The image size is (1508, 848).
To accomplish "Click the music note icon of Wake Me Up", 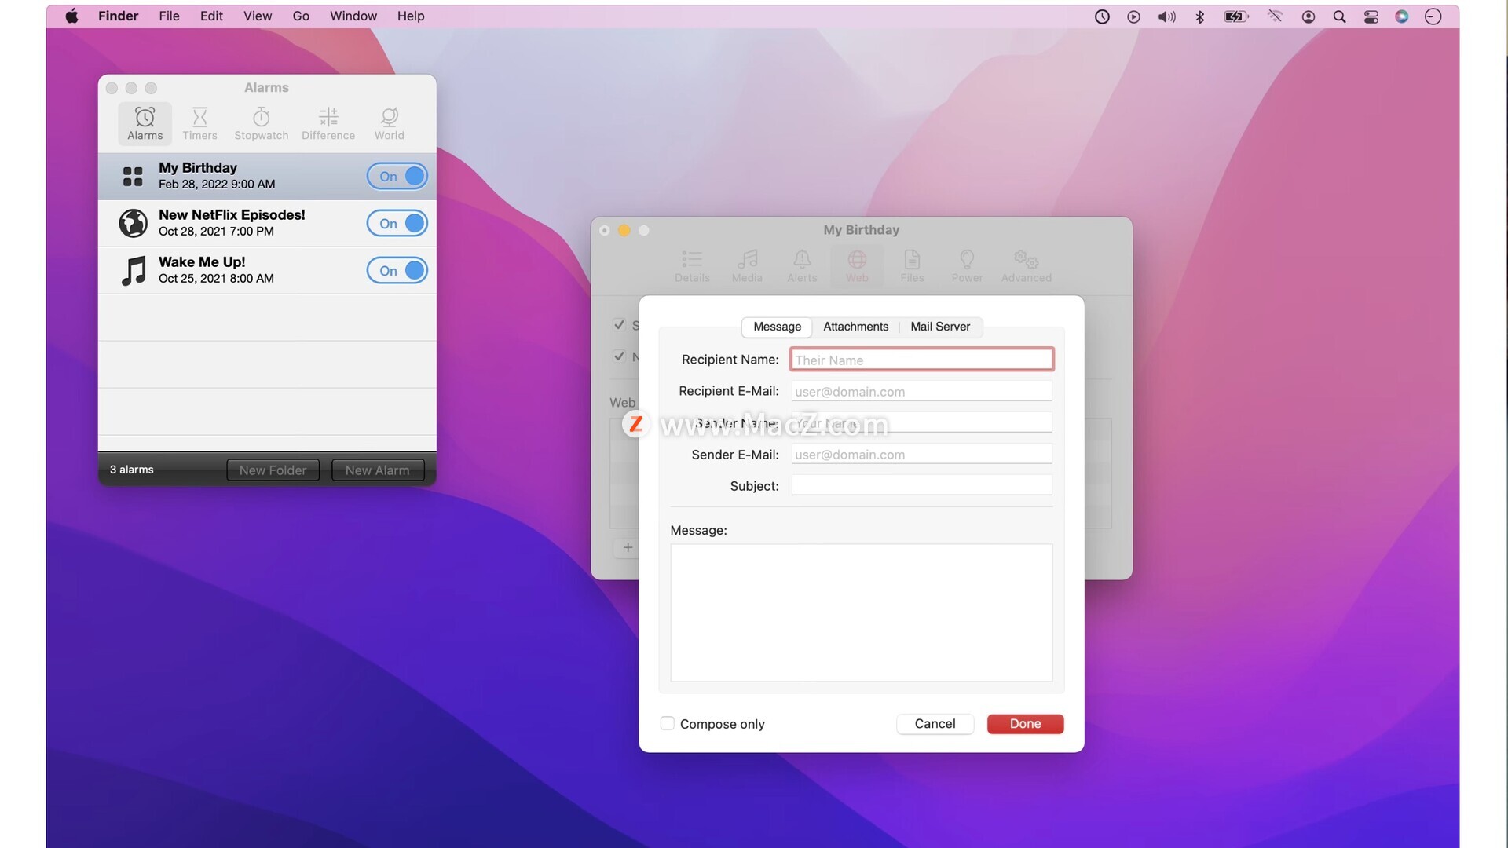I will coord(134,270).
